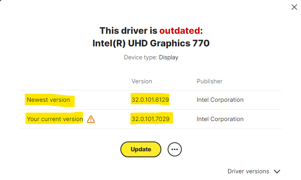
Task: Click the This driver is heading text
Action: pyautogui.click(x=128, y=31)
